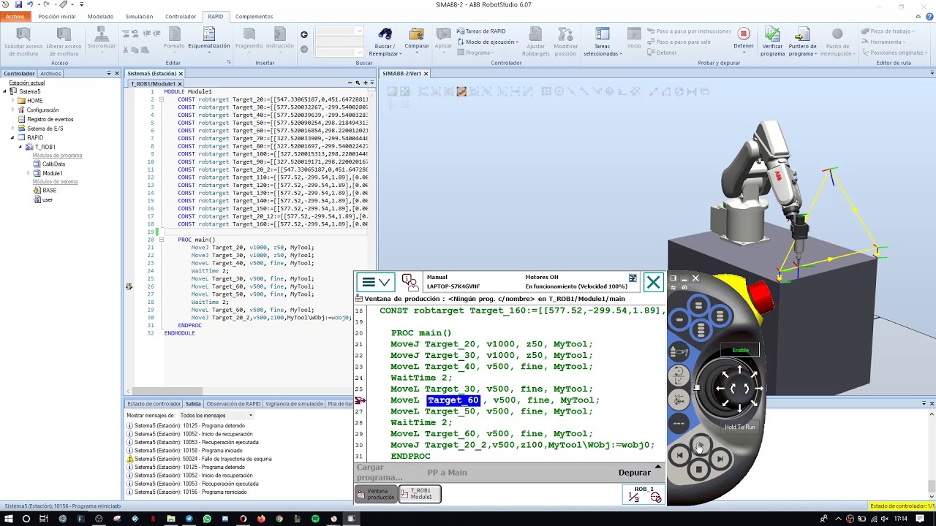Switch to the Simulación ribbon tab
Viewport: 936px width, 526px height.
[139, 16]
